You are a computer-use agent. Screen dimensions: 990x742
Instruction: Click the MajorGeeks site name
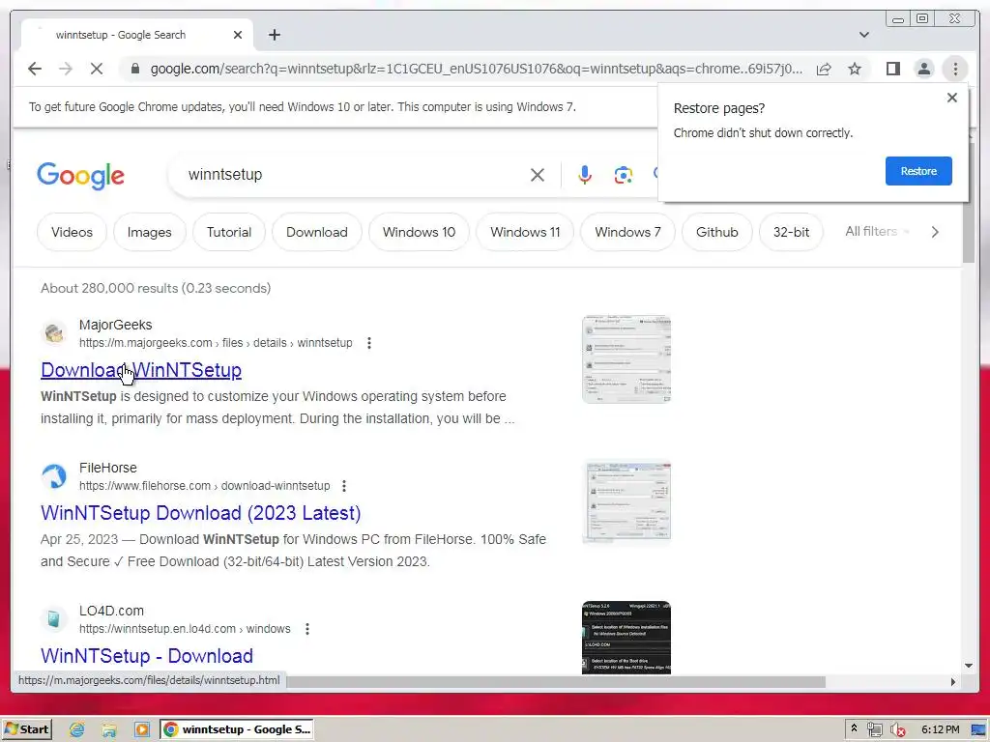(x=116, y=325)
